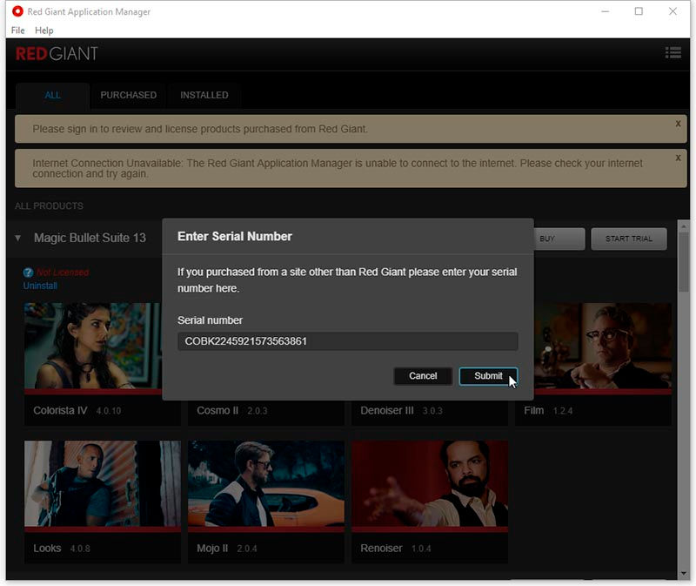The image size is (696, 586).
Task: Open the Help menu
Action: coord(44,30)
